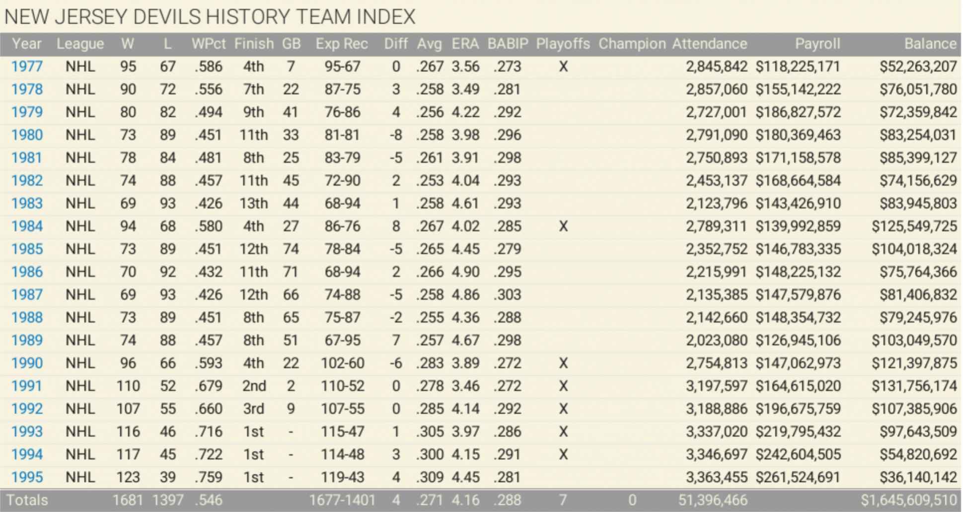Open the 1985 season link
Screen dimensions: 963x512
27,249
